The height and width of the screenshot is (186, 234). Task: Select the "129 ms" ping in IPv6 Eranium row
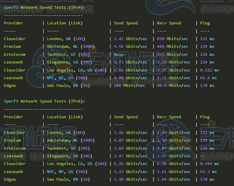(207, 140)
